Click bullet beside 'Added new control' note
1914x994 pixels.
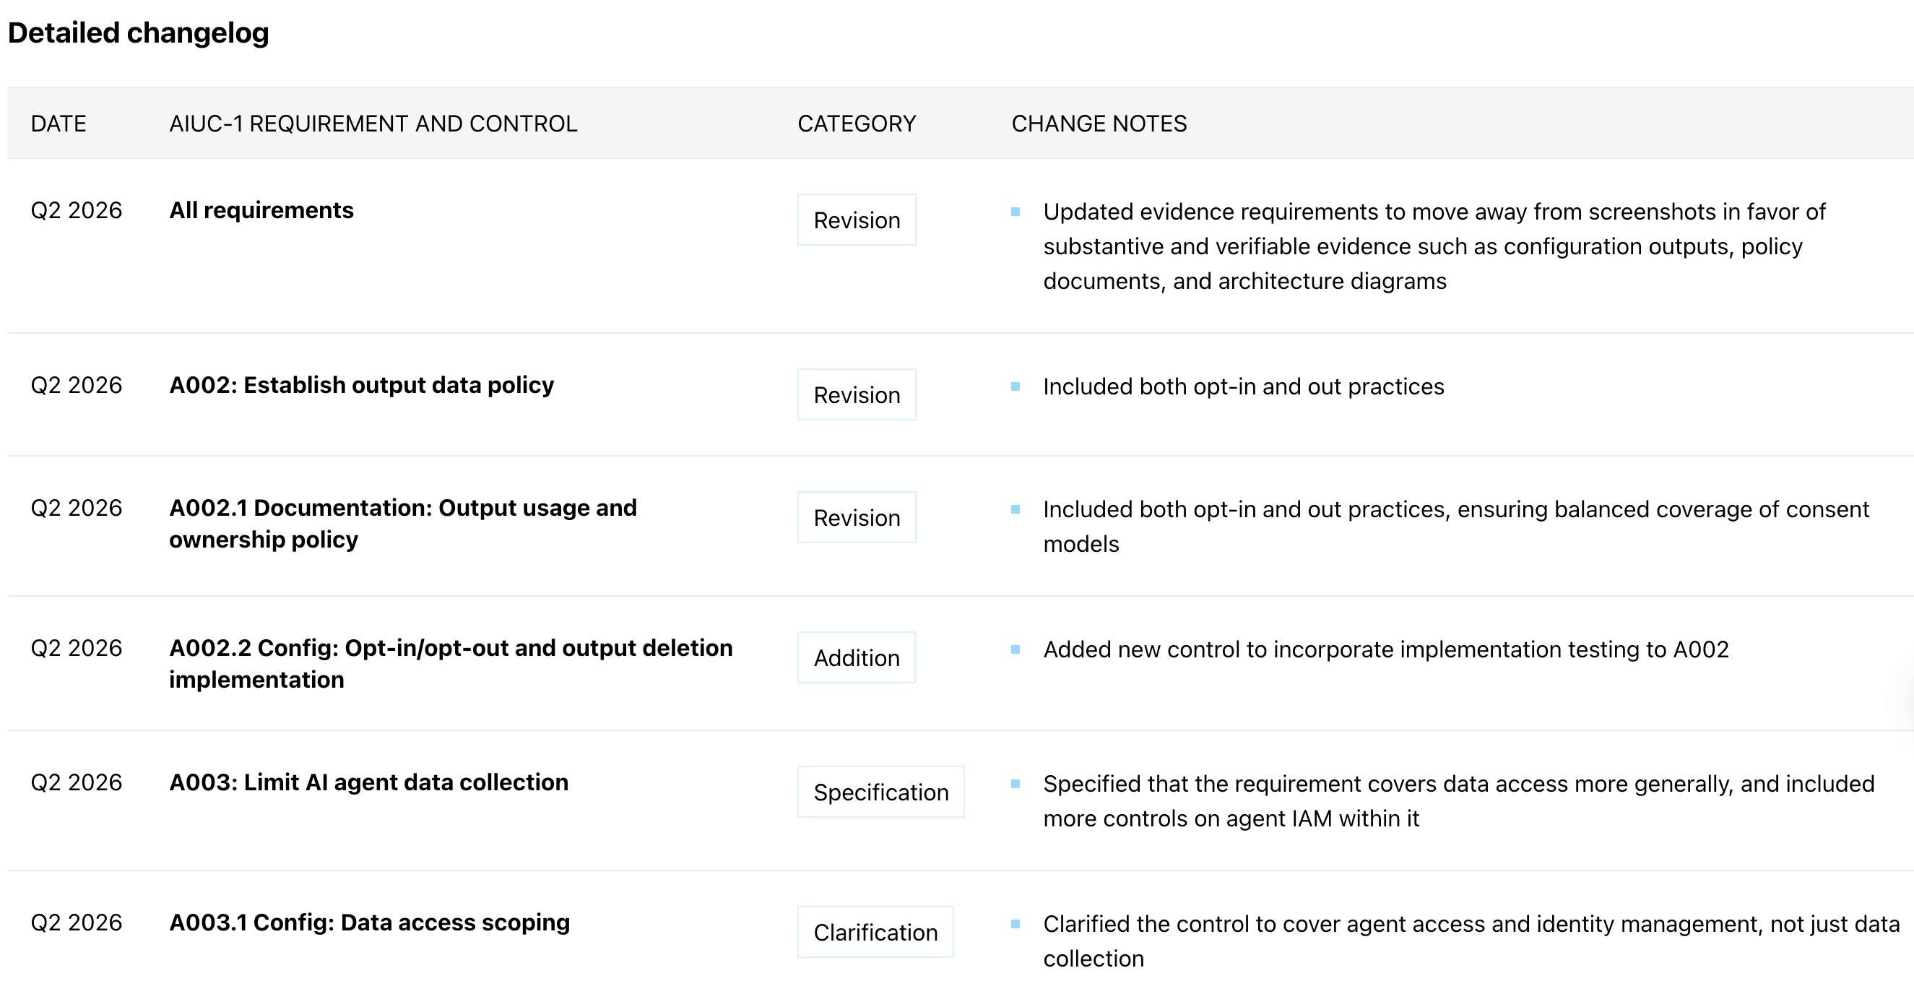click(x=1015, y=649)
